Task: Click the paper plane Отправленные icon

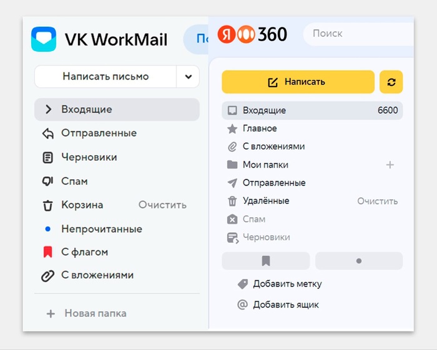Action: click(x=232, y=182)
